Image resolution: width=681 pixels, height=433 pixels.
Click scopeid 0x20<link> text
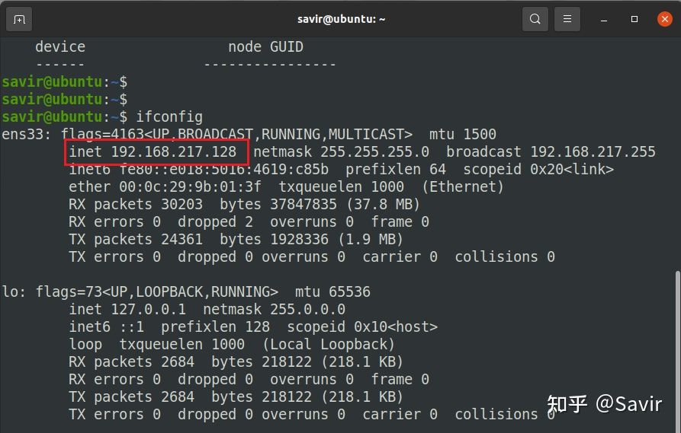pyautogui.click(x=538, y=169)
